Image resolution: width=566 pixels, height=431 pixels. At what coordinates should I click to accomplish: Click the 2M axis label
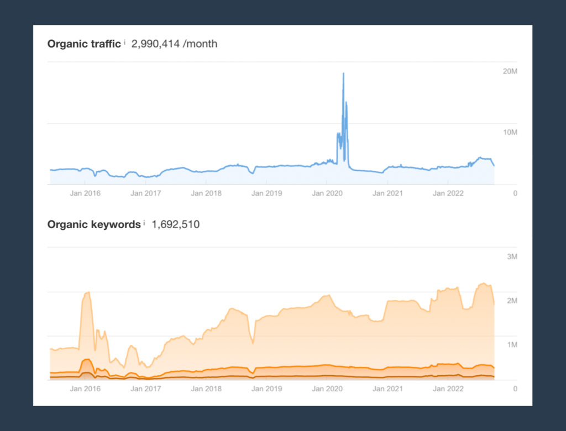pyautogui.click(x=512, y=301)
